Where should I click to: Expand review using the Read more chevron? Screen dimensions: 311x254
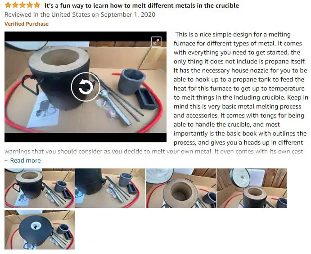tap(6, 161)
